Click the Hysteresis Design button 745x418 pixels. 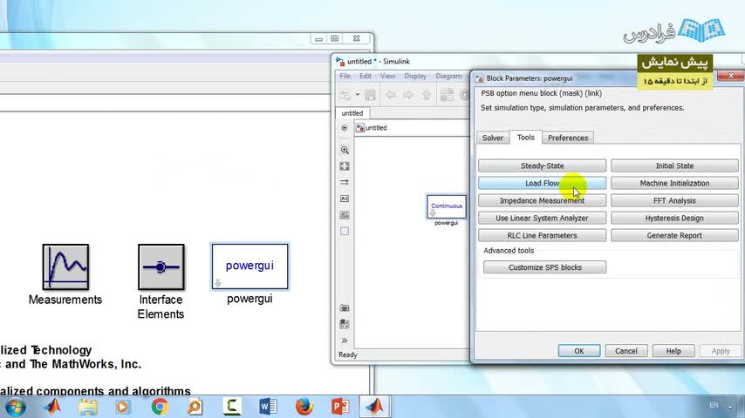pyautogui.click(x=674, y=219)
